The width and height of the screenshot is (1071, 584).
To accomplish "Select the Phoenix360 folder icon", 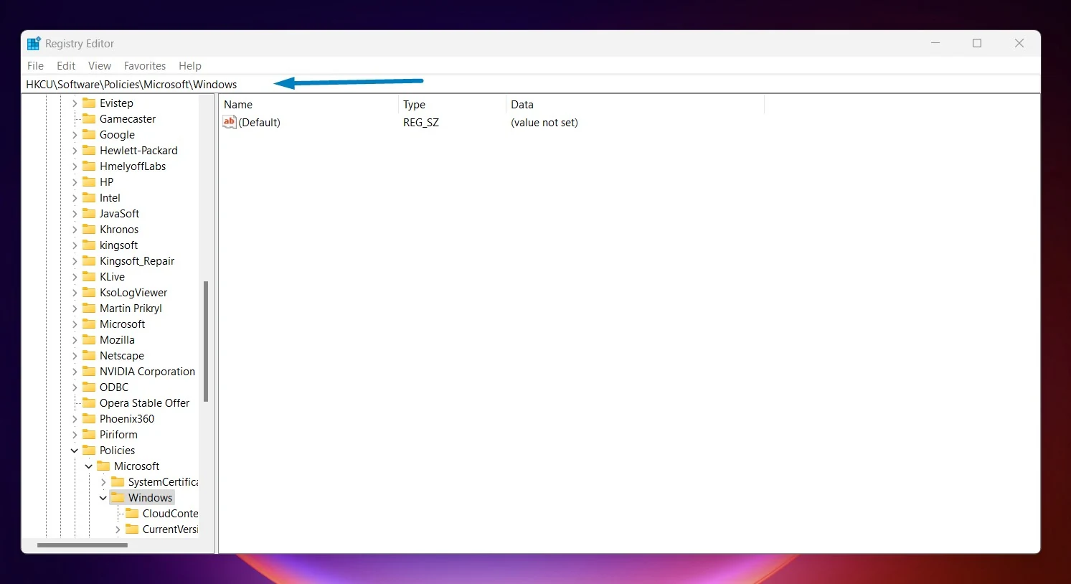I will tap(89, 419).
